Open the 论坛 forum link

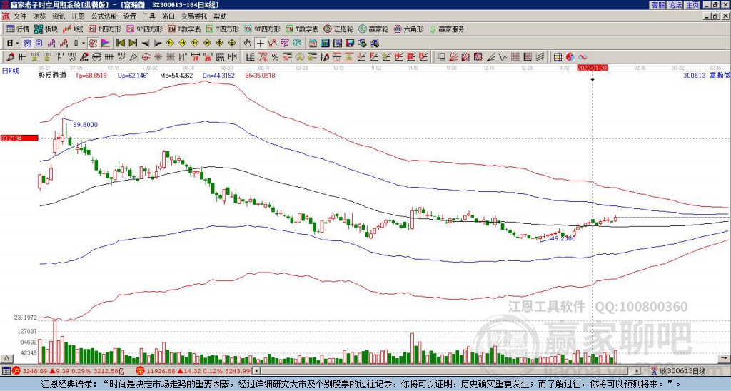click(675, 5)
